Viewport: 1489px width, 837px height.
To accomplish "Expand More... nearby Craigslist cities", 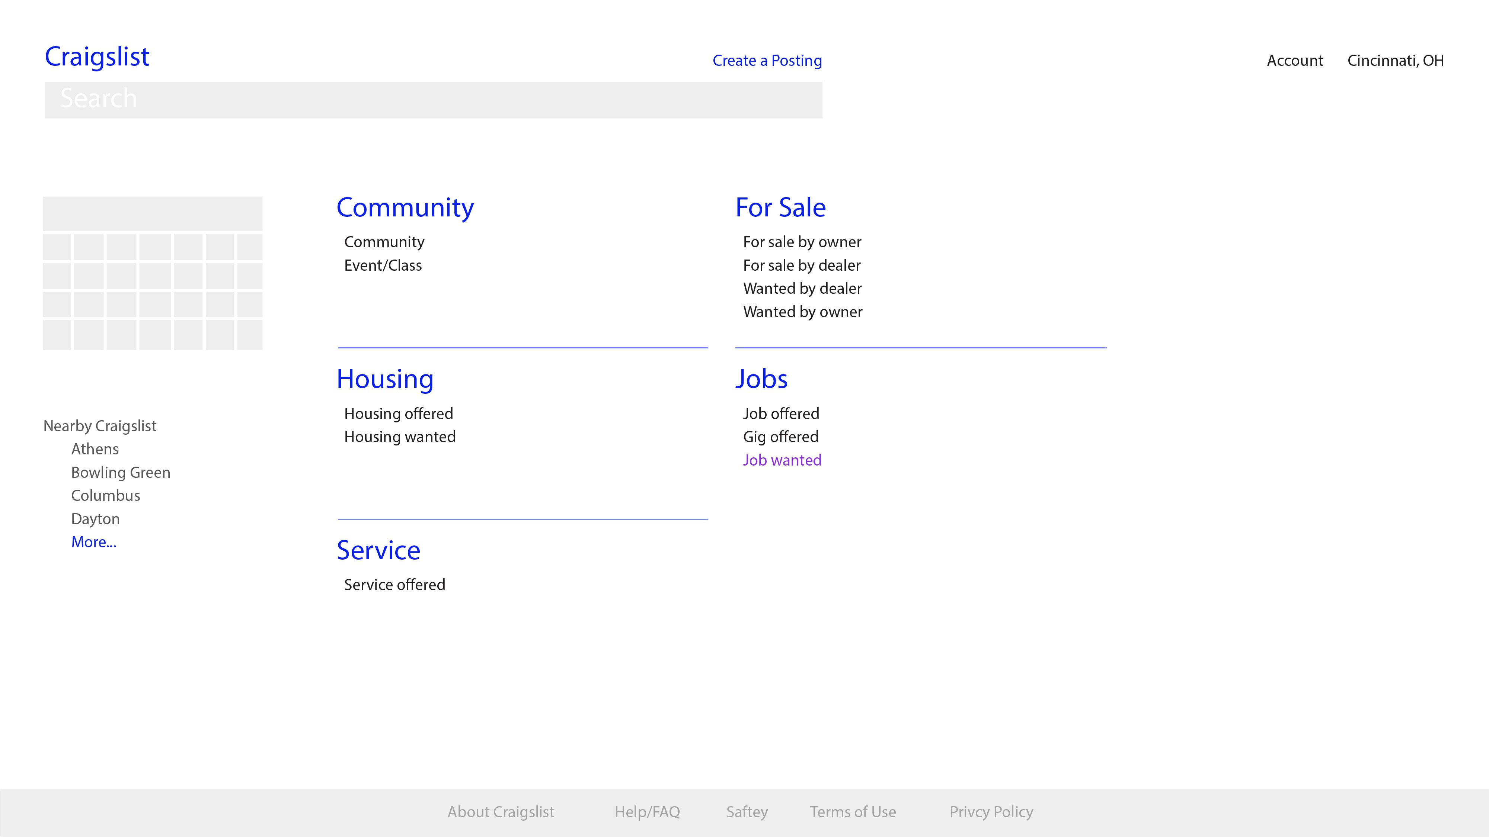I will [94, 542].
